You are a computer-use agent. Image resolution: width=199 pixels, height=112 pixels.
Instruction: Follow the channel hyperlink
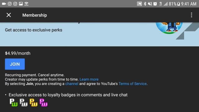[72, 84]
